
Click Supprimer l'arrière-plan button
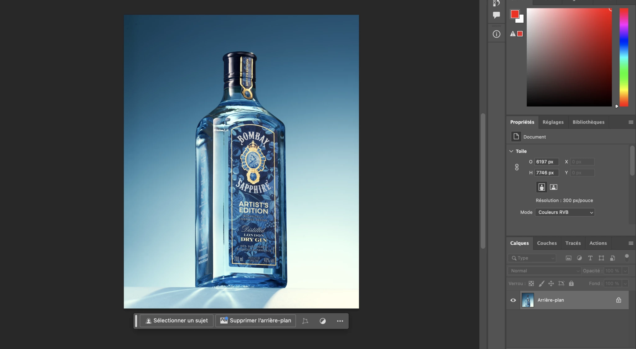[x=256, y=321]
